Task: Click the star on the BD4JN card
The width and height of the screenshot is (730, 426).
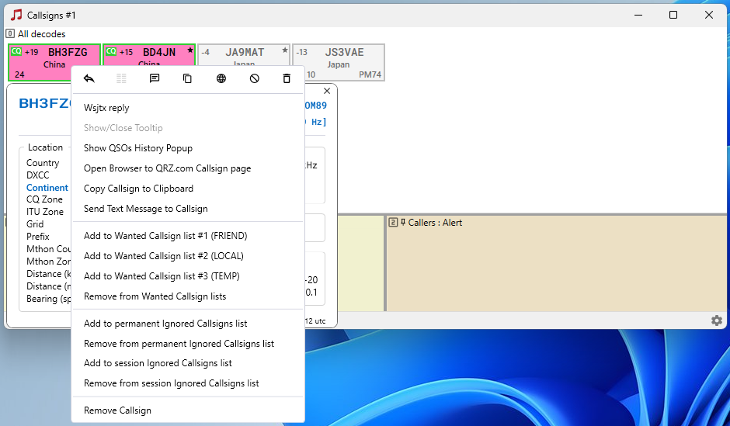Action: pyautogui.click(x=190, y=50)
